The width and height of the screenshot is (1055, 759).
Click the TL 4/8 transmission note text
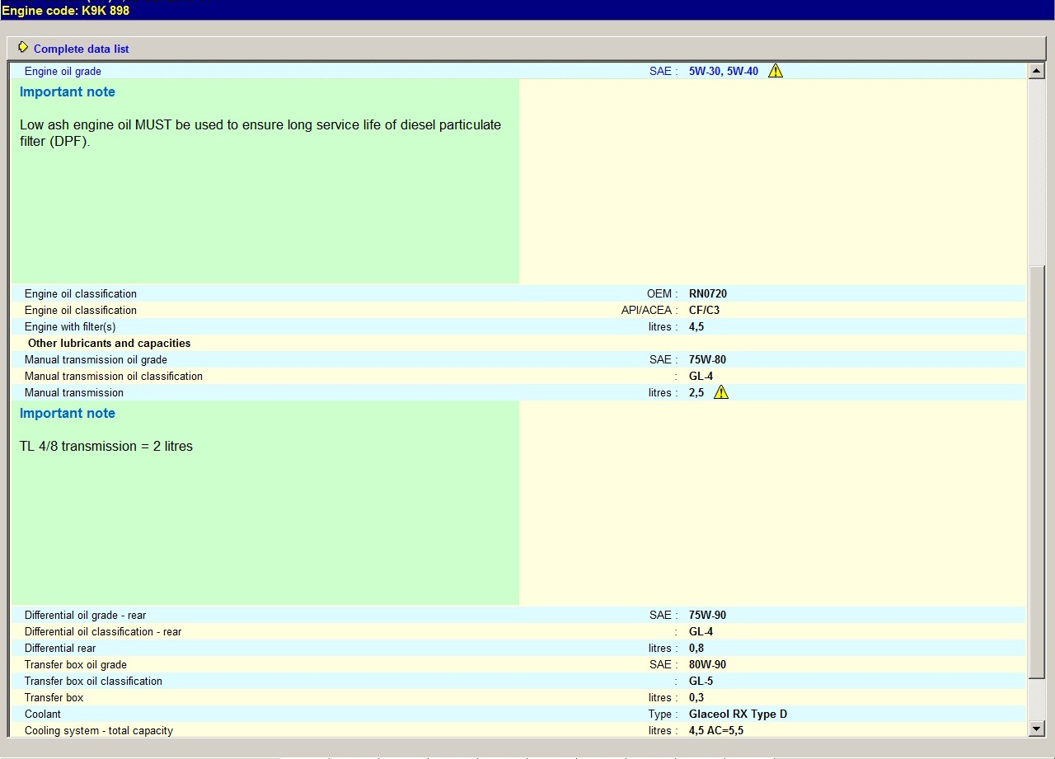coord(106,446)
